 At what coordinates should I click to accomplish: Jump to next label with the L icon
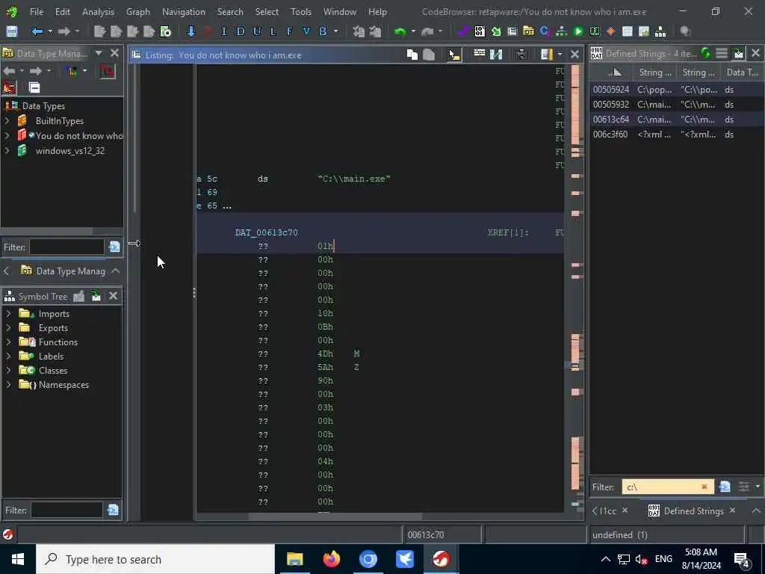[x=273, y=31]
